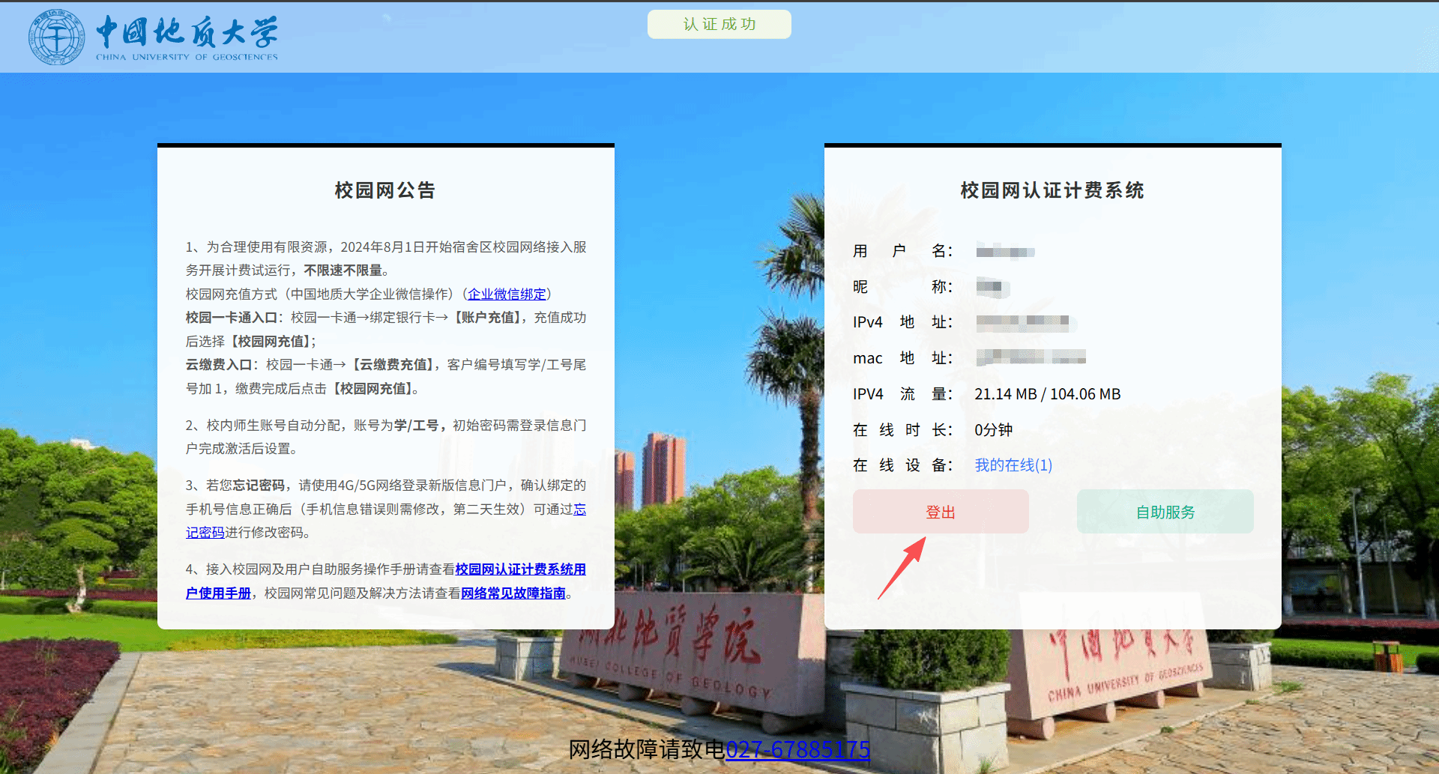Click the China University of Geosciences emblem logo
Screen dimensions: 1439x774
point(56,37)
